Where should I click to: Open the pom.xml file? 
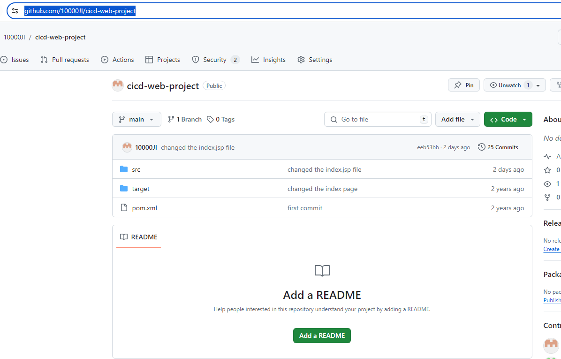pyautogui.click(x=144, y=208)
